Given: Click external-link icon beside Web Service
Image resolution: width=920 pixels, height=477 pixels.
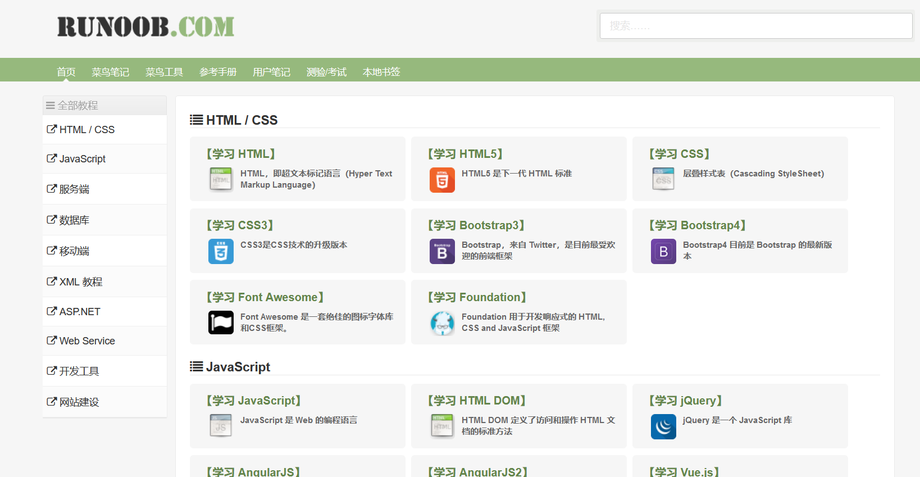Looking at the screenshot, I should tap(52, 340).
